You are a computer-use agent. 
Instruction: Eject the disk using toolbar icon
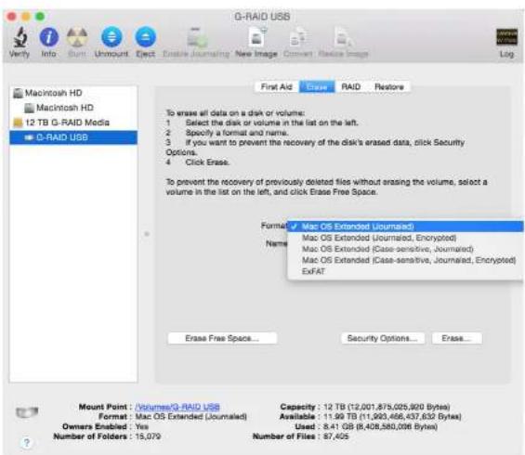[x=145, y=37]
